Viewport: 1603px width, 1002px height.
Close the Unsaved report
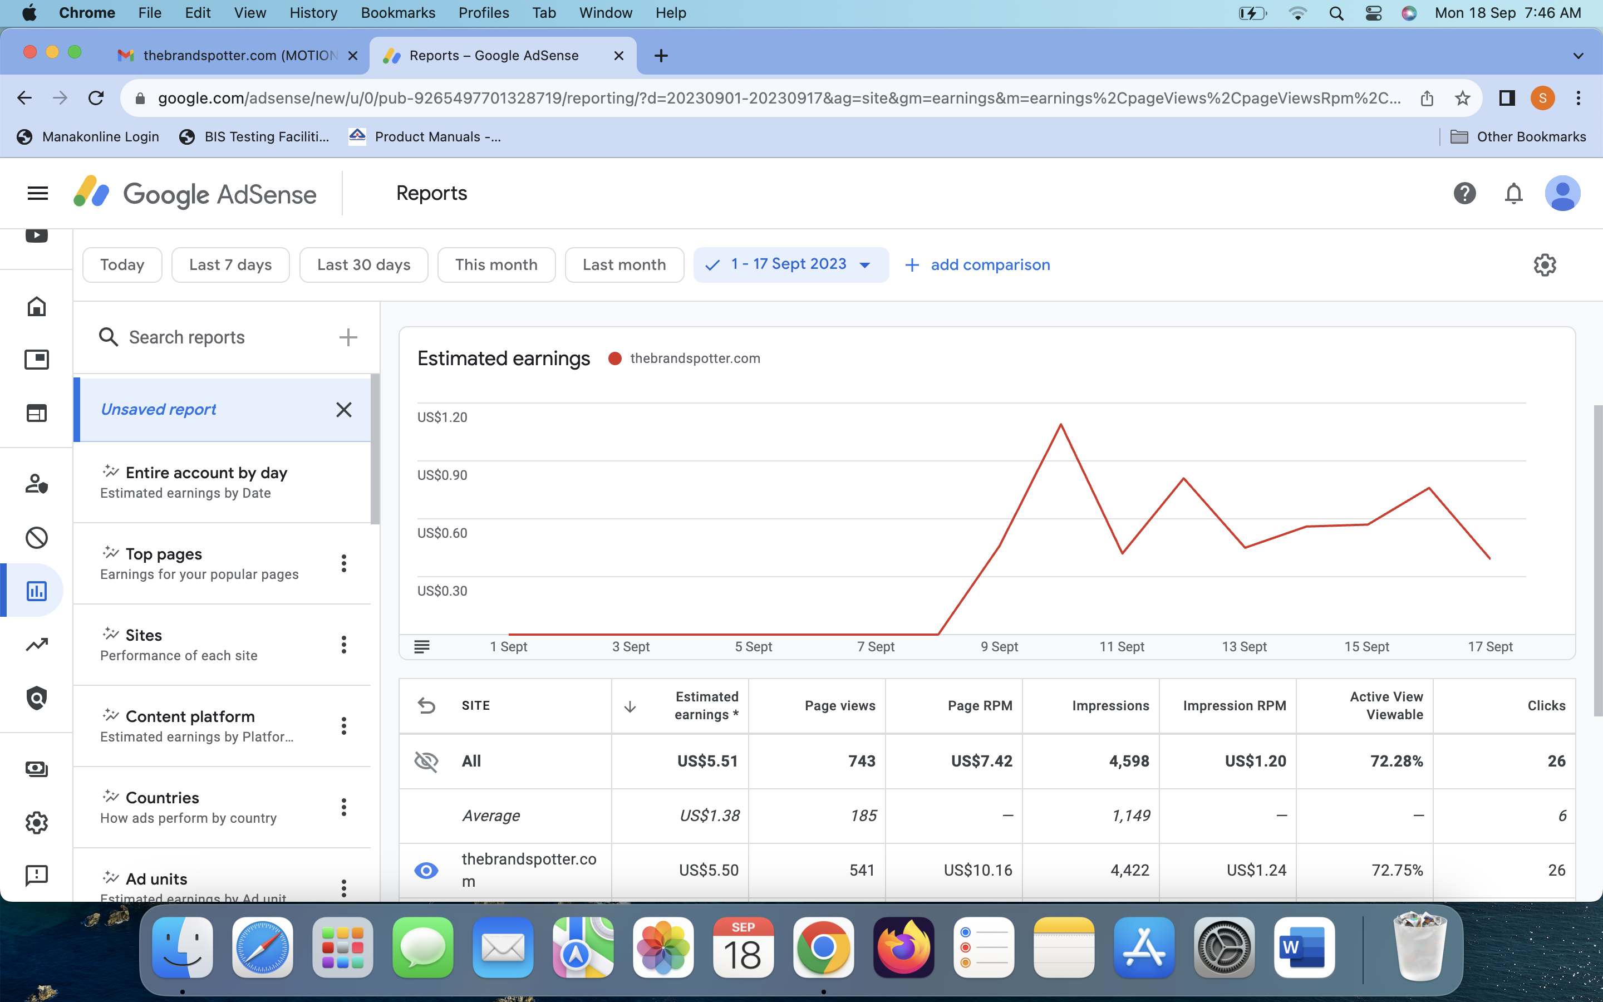click(x=344, y=410)
